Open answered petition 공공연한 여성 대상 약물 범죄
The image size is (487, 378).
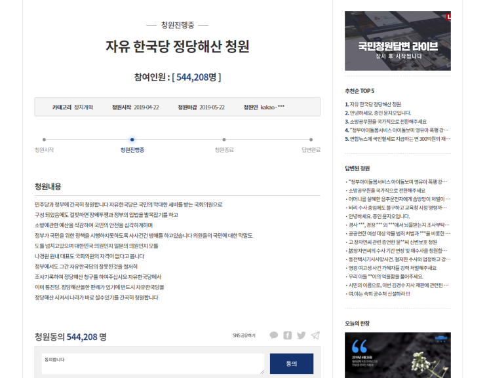(x=399, y=233)
